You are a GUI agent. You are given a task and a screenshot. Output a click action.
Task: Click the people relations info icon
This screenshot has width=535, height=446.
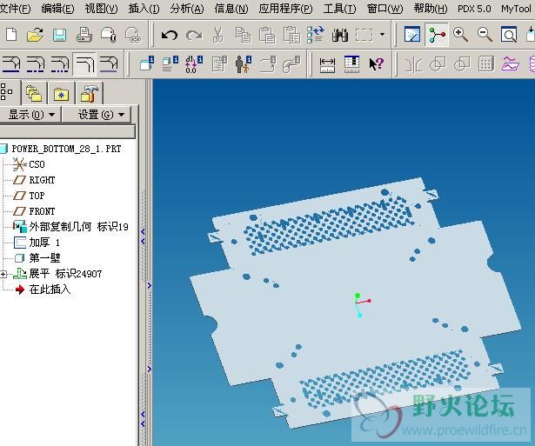244,64
